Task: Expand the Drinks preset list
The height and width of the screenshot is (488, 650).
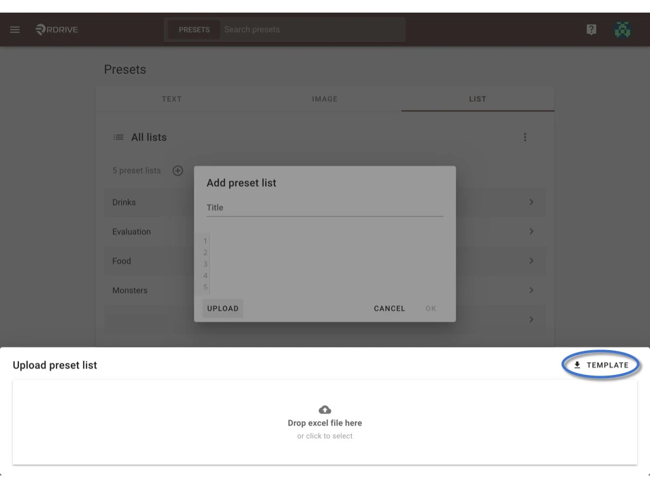Action: point(532,202)
